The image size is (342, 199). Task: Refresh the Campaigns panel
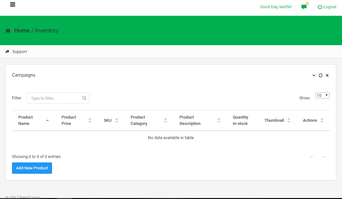pyautogui.click(x=321, y=75)
